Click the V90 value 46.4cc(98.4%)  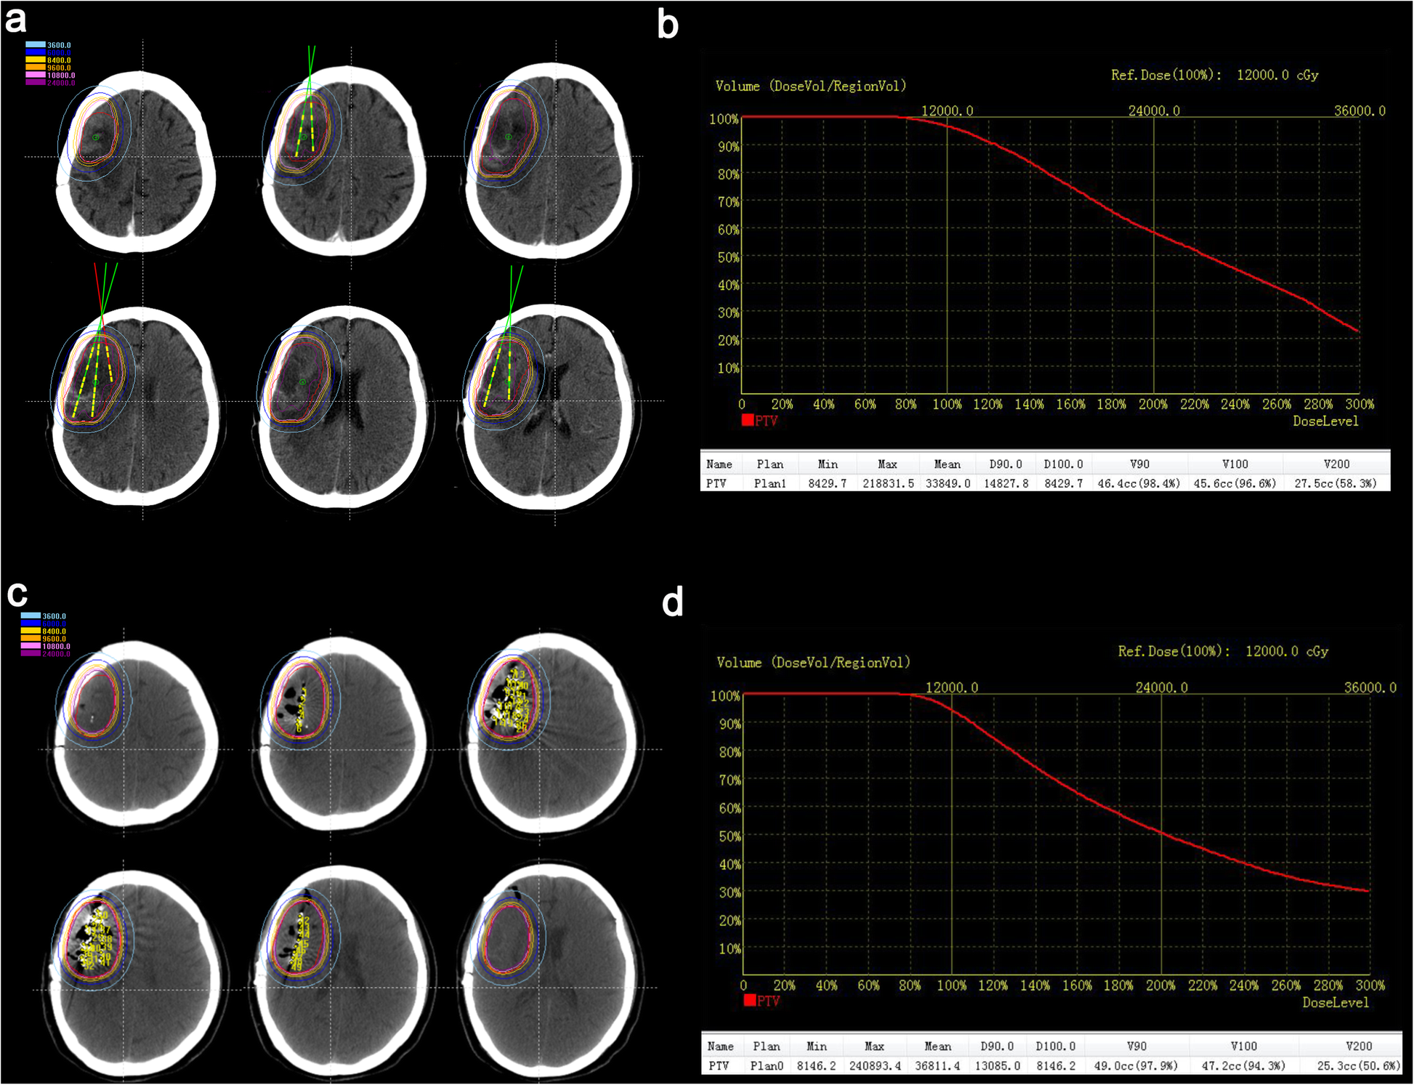1139,483
